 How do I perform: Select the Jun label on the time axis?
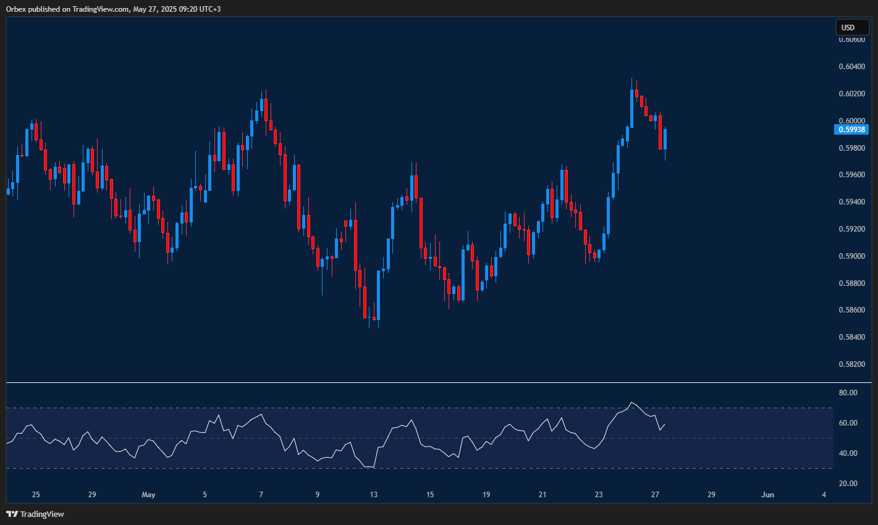pos(768,495)
